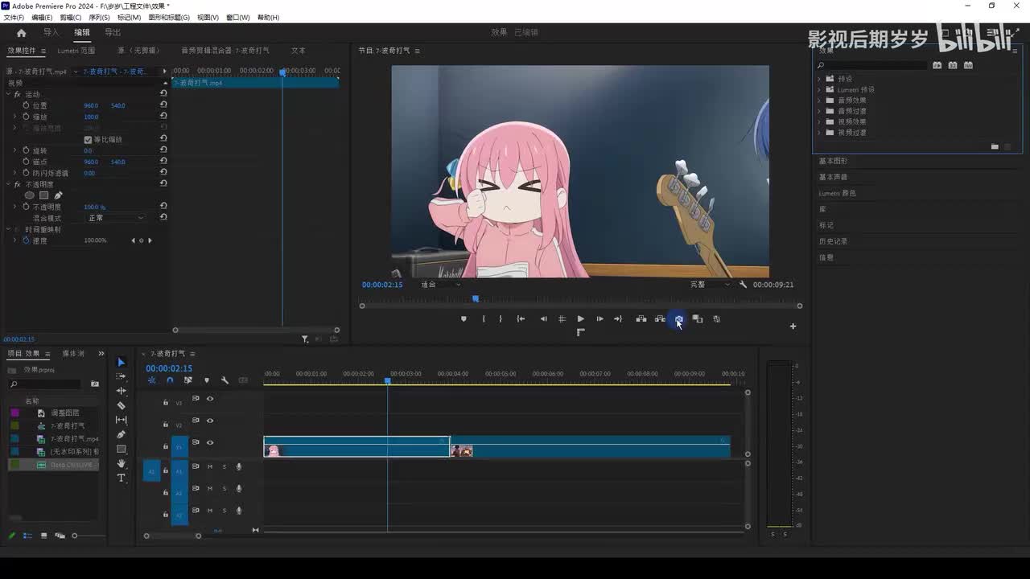Select the Type tool
This screenshot has width=1030, height=579.
click(x=122, y=478)
